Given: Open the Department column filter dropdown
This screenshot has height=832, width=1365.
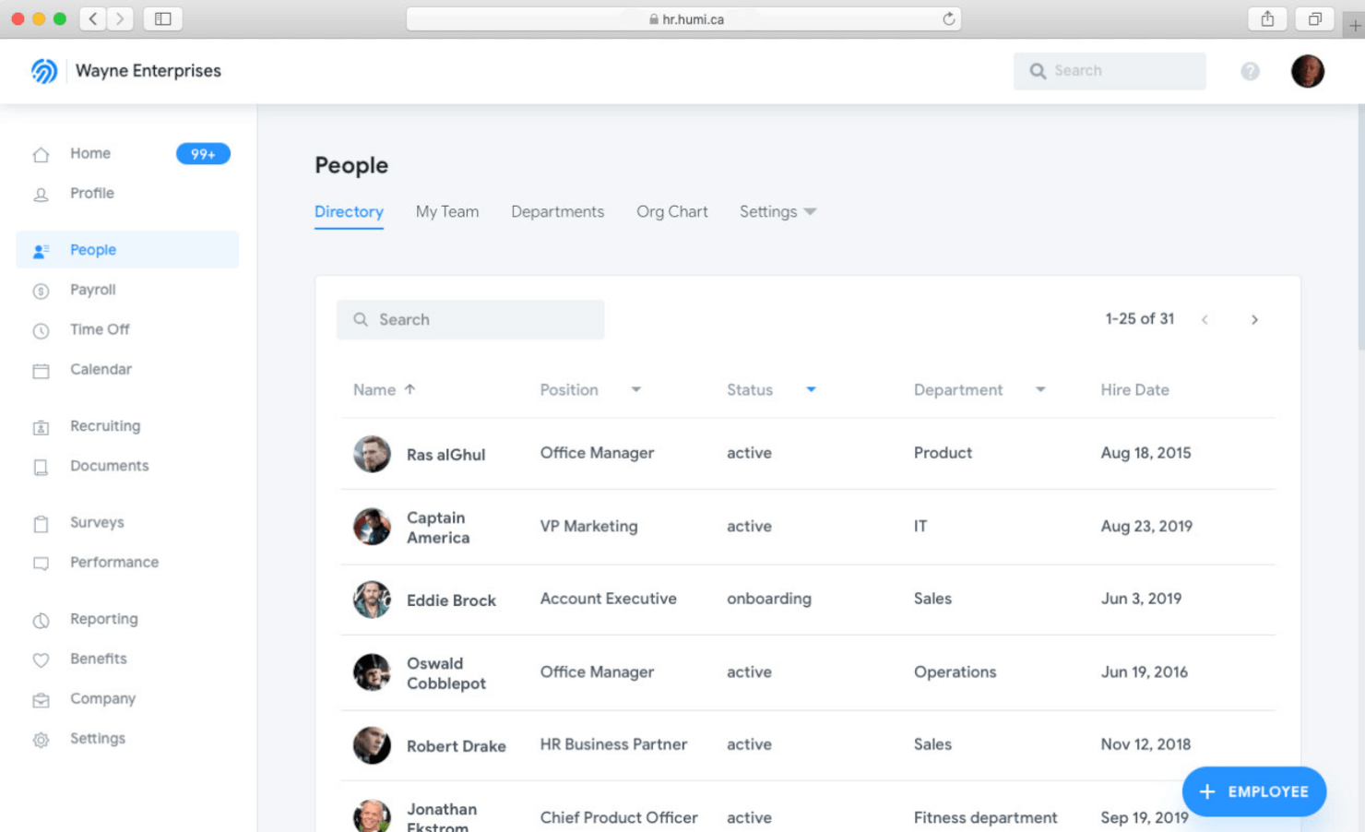Looking at the screenshot, I should [1040, 389].
